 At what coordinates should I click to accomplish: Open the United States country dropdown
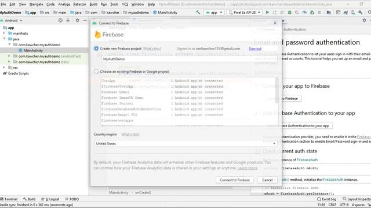pyautogui.click(x=185, y=143)
